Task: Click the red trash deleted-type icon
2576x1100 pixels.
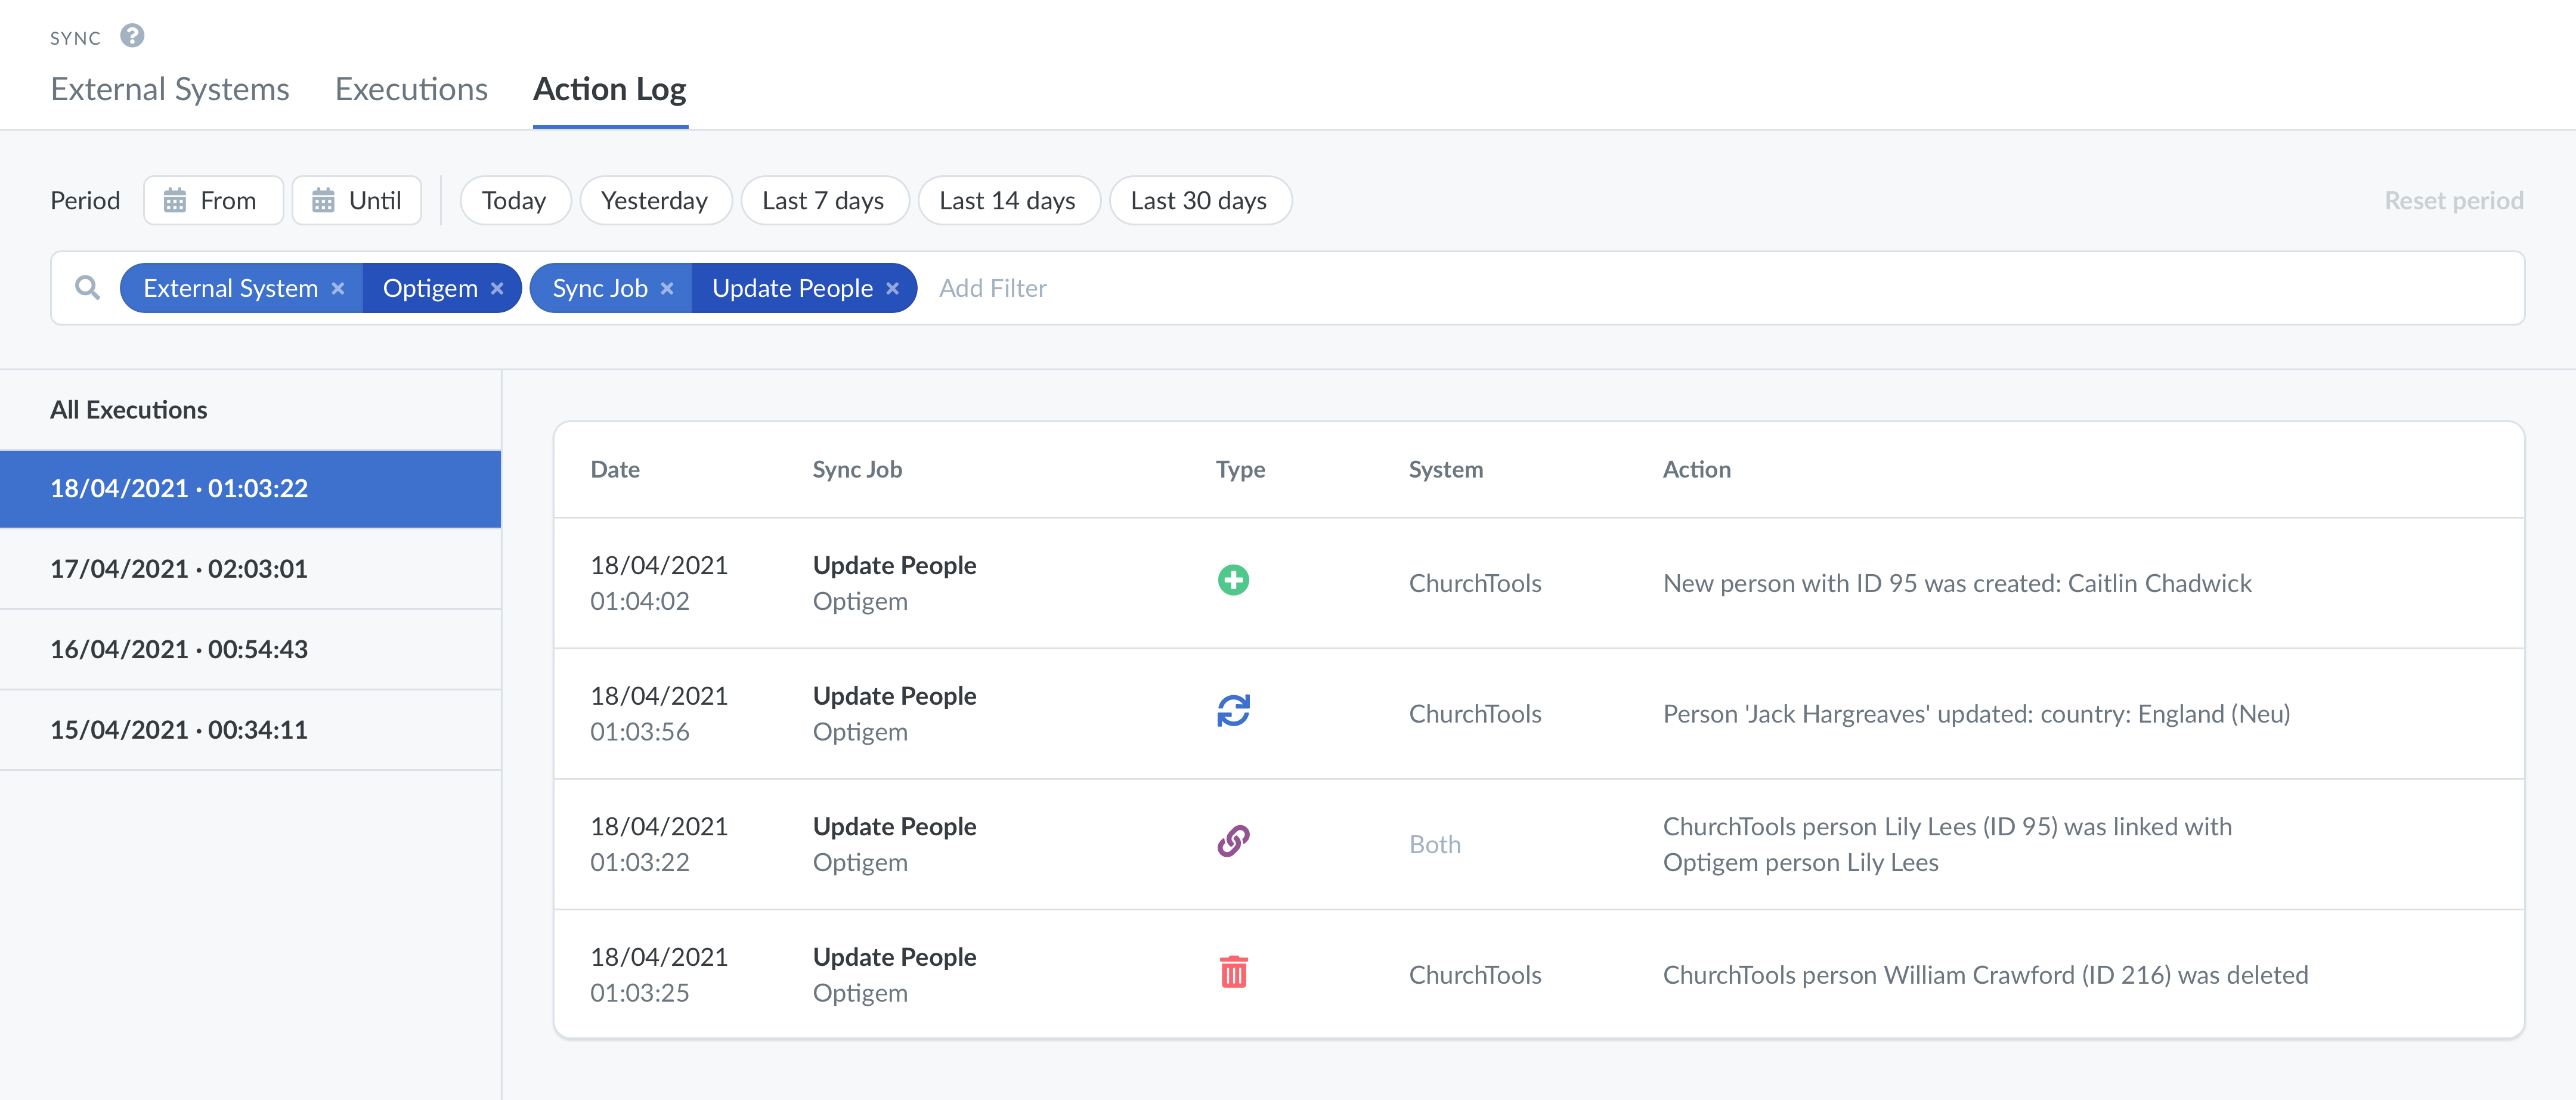Action: point(1233,972)
